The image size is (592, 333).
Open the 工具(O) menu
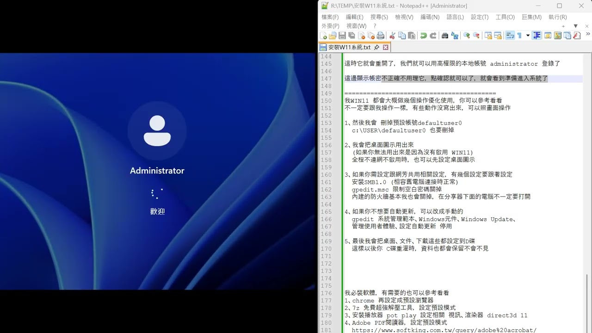[505, 17]
